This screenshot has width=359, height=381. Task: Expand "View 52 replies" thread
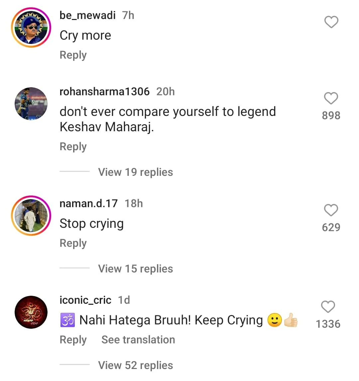click(x=135, y=365)
